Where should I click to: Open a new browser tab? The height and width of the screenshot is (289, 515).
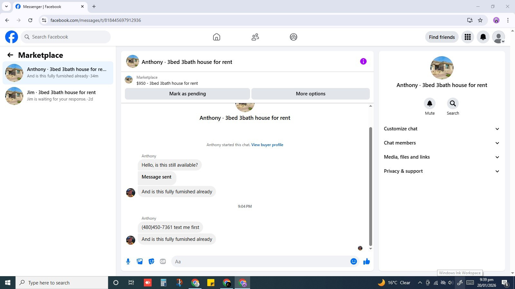94,6
